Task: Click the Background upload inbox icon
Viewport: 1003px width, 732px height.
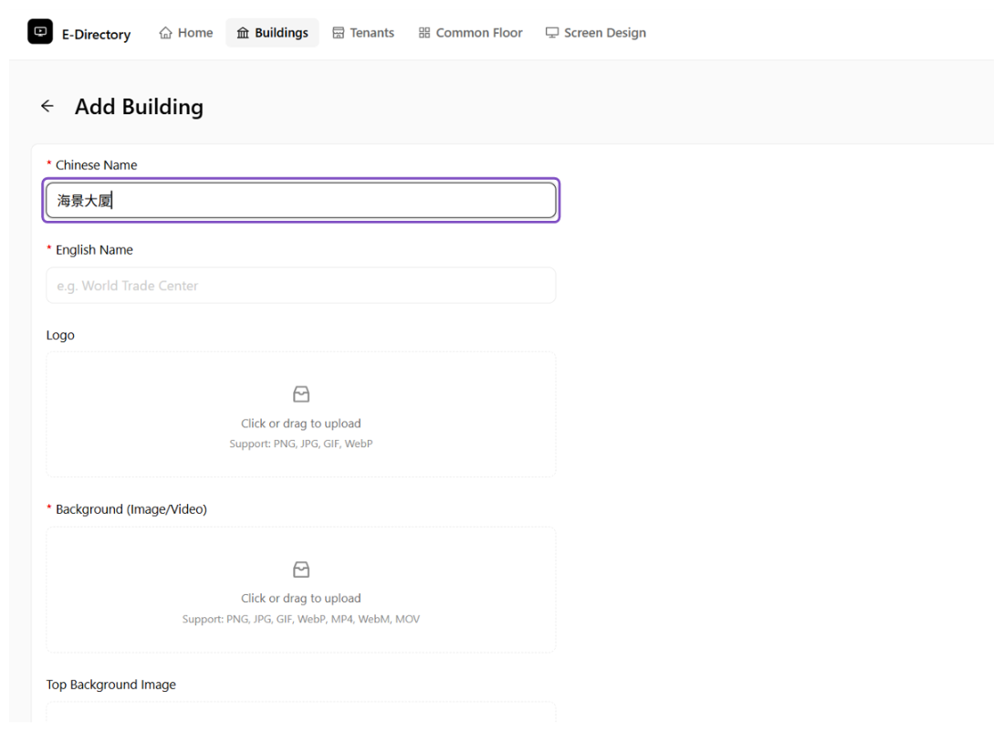Action: coord(301,570)
